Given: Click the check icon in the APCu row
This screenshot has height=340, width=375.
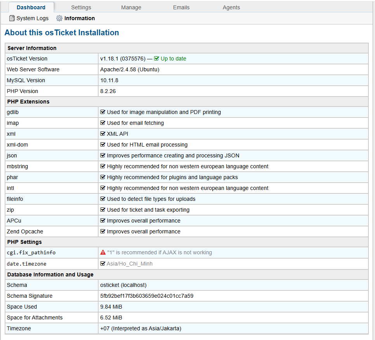Looking at the screenshot, I should coord(102,221).
